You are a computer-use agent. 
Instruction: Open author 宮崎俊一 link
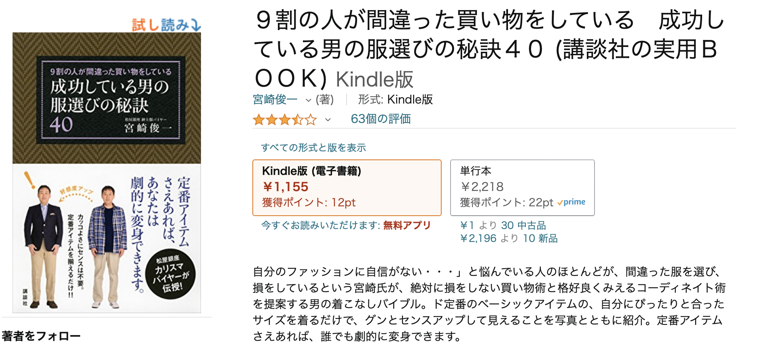pyautogui.click(x=275, y=100)
